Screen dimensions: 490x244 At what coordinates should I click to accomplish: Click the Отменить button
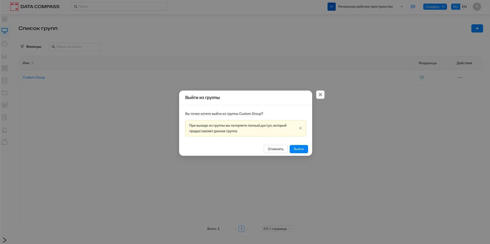276,149
